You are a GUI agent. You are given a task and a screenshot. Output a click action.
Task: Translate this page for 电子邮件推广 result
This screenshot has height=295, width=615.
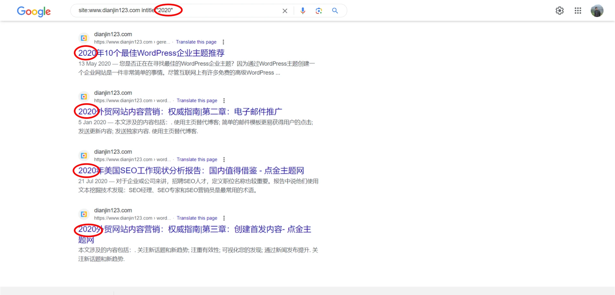point(197,101)
